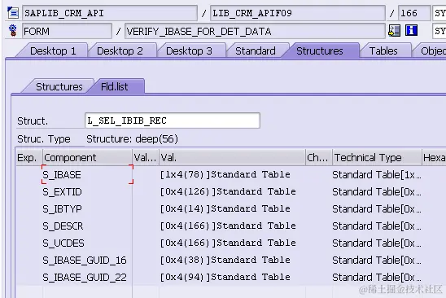This screenshot has height=298, width=446.
Task: Switch to the Desktop 2 tab
Action: (x=120, y=51)
